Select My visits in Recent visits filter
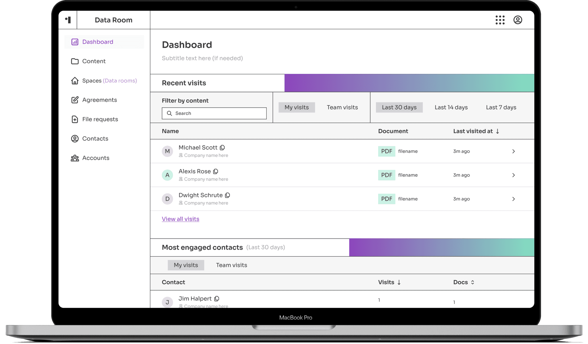The image size is (588, 344). point(297,107)
